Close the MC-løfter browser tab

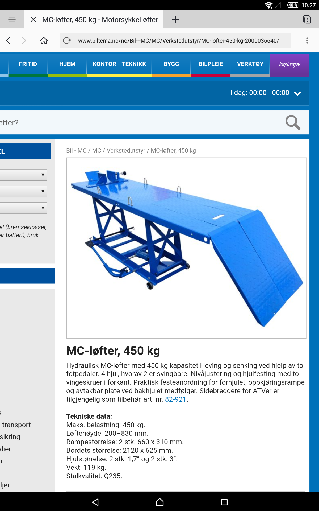pos(33,19)
